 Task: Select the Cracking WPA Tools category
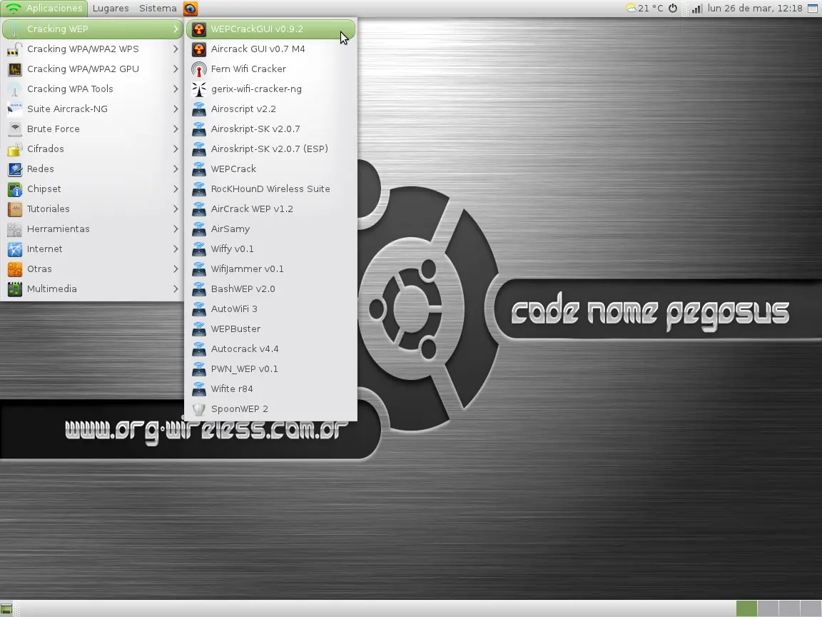[x=92, y=89]
